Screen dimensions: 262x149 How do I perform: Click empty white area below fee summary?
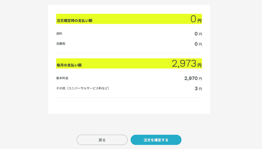[x=129, y=106]
